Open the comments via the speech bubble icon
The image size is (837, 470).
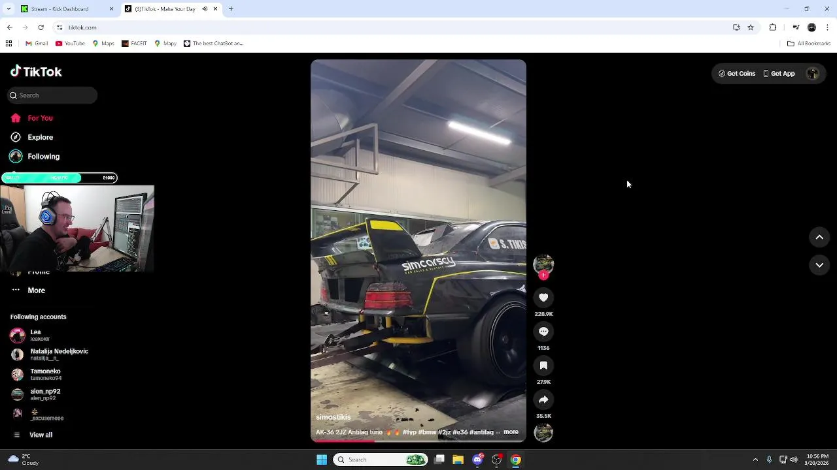pyautogui.click(x=543, y=332)
